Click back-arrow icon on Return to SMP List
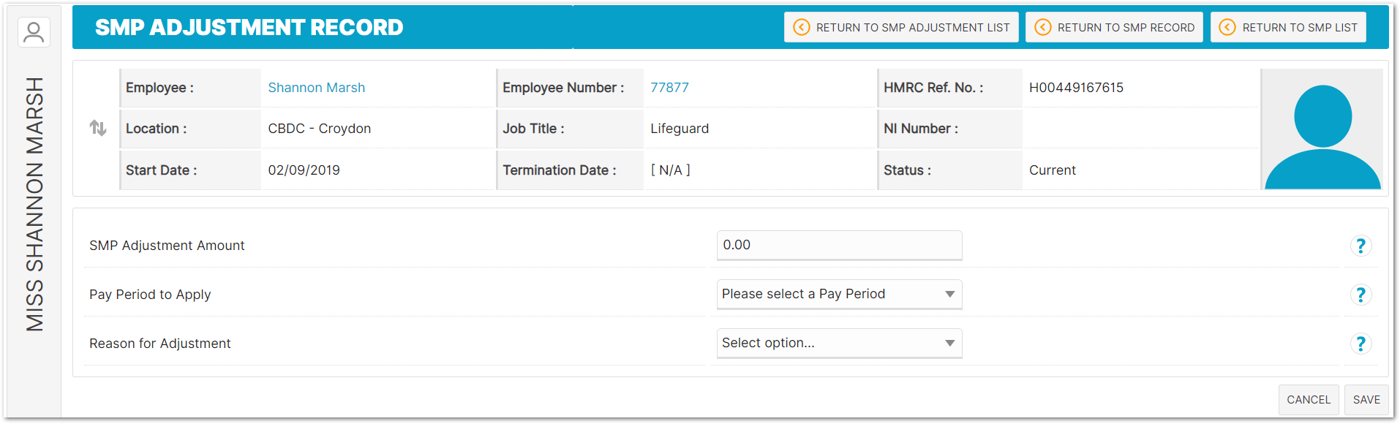Viewport: 1400px width, 424px height. [1227, 28]
